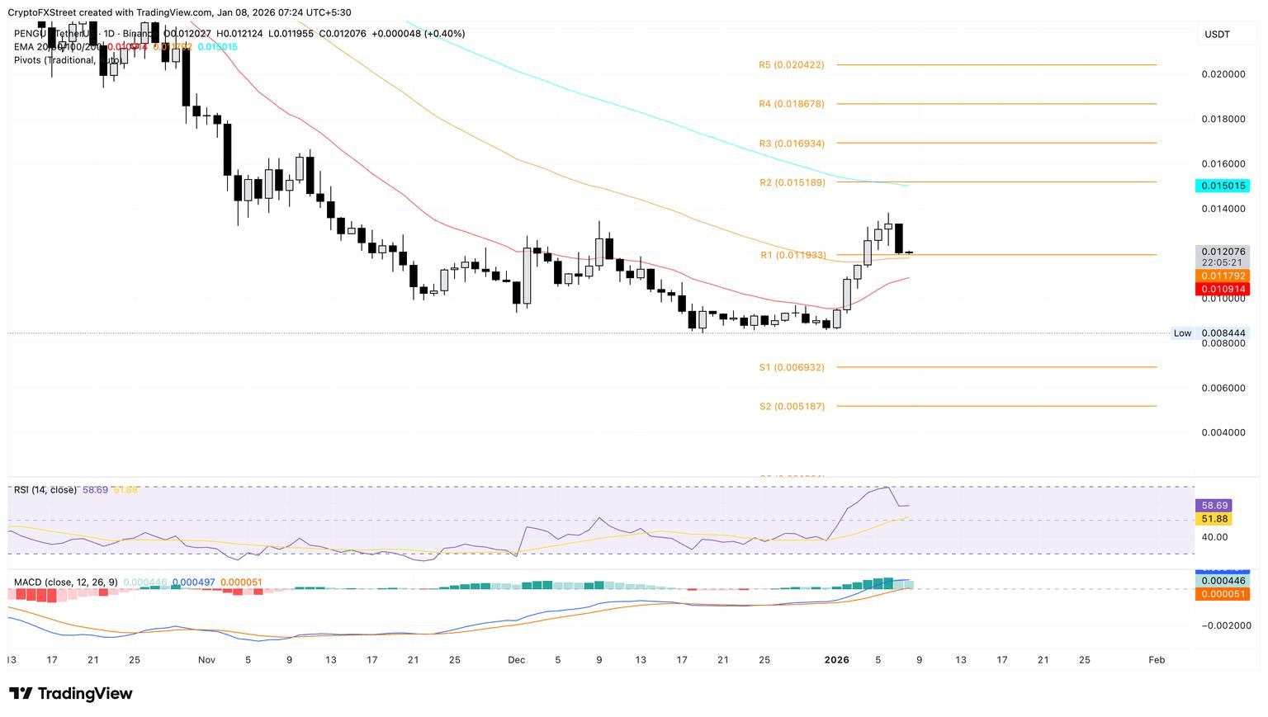Image resolution: width=1268 pixels, height=717 pixels.
Task: Click the orange MACD signal 0.000051 tag
Action: [x=1222, y=594]
